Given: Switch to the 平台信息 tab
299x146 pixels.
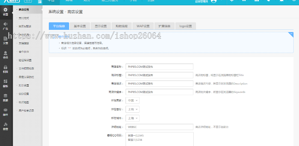Looking at the screenshot, I should pyautogui.click(x=59, y=26).
